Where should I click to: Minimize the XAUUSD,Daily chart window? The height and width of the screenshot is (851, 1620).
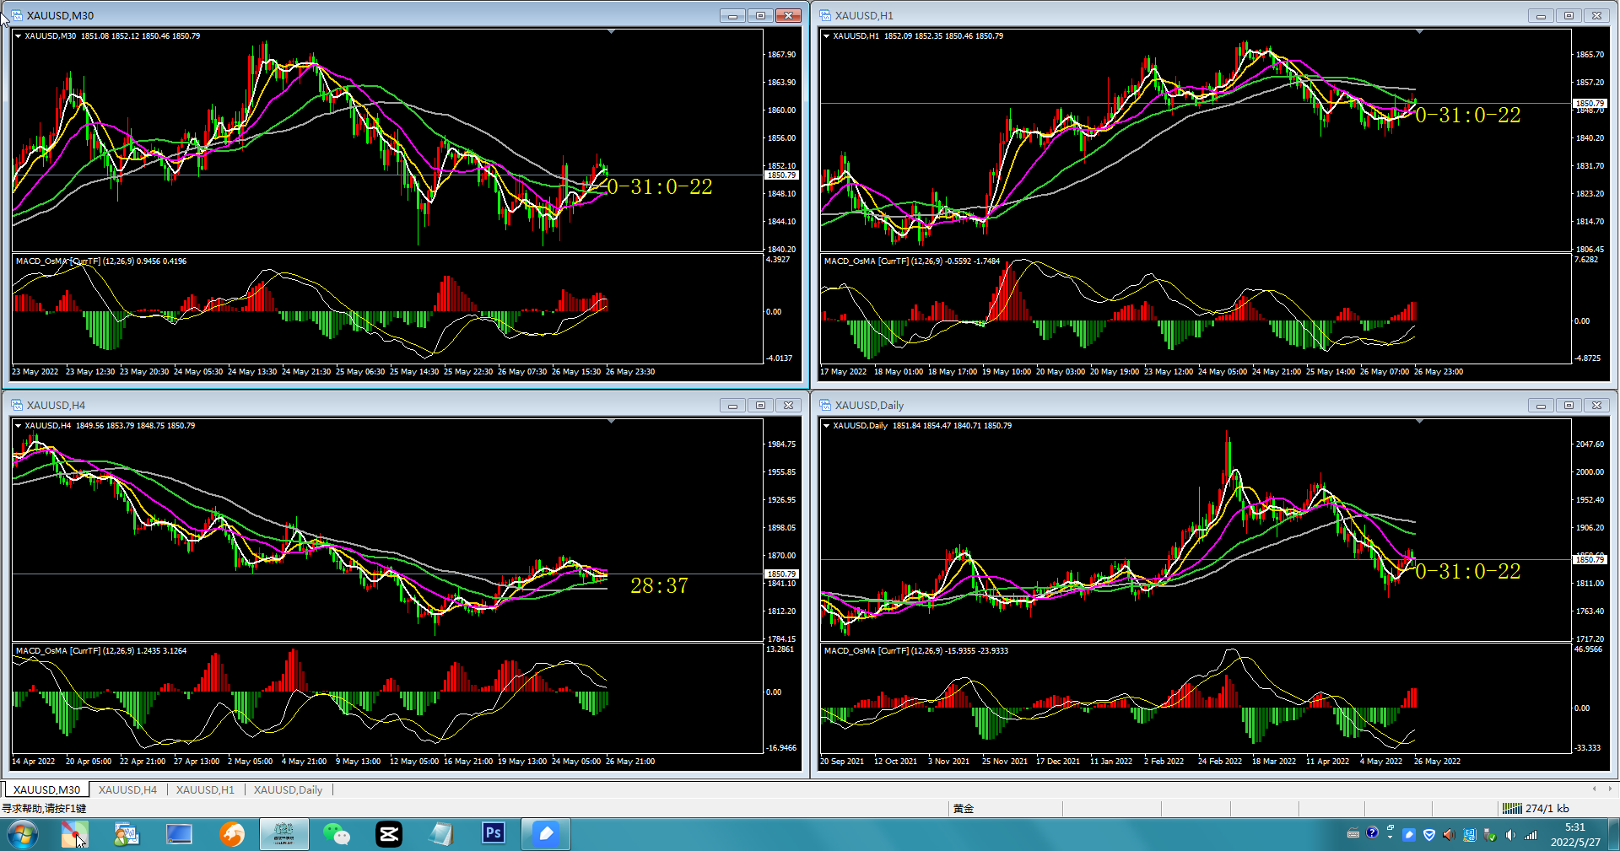pos(1541,405)
